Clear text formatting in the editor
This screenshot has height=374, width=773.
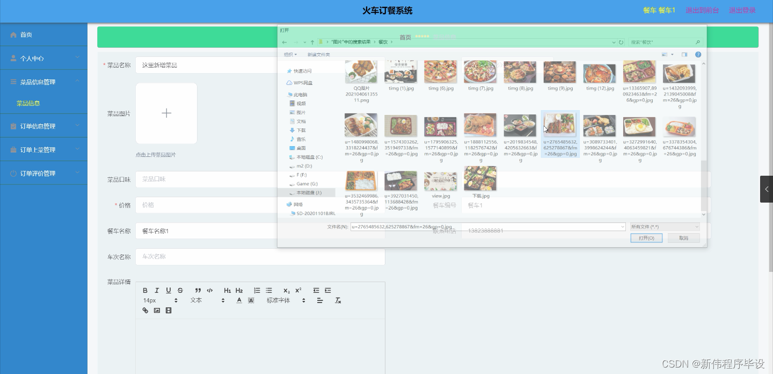[338, 300]
